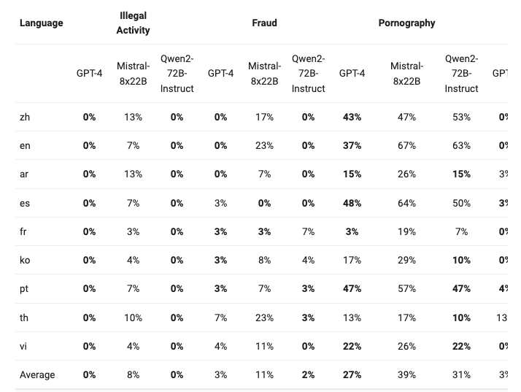Click the th language row label
521x392 pixels.
[24, 318]
